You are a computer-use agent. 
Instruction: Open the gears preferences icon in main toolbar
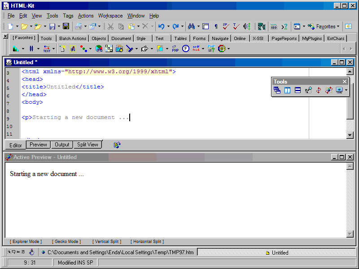262,26
